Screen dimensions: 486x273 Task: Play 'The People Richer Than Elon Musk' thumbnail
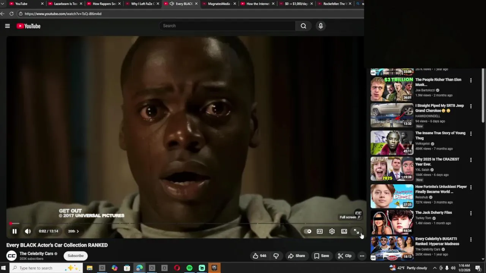[x=392, y=89]
